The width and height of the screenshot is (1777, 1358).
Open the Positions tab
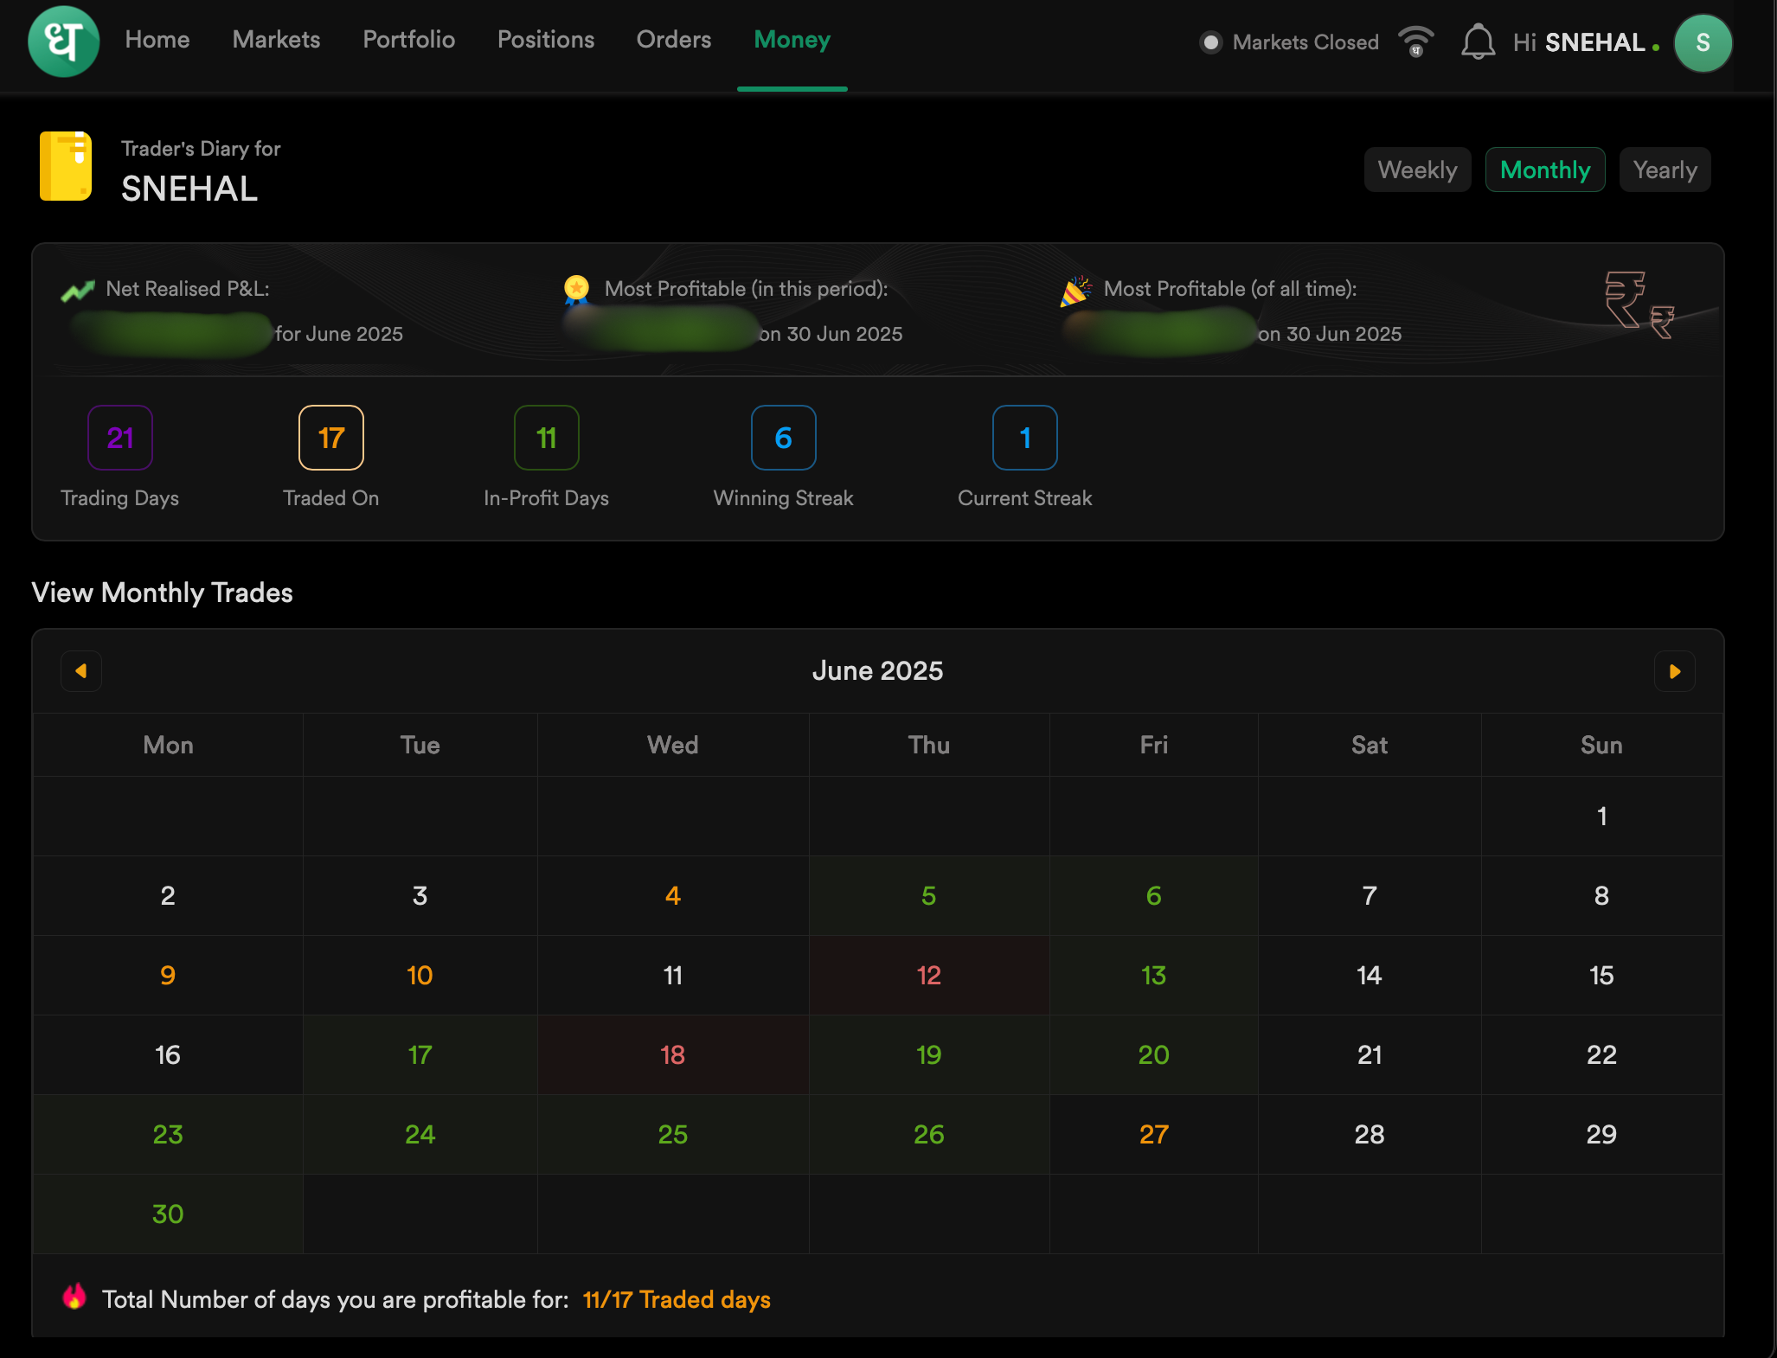[545, 40]
